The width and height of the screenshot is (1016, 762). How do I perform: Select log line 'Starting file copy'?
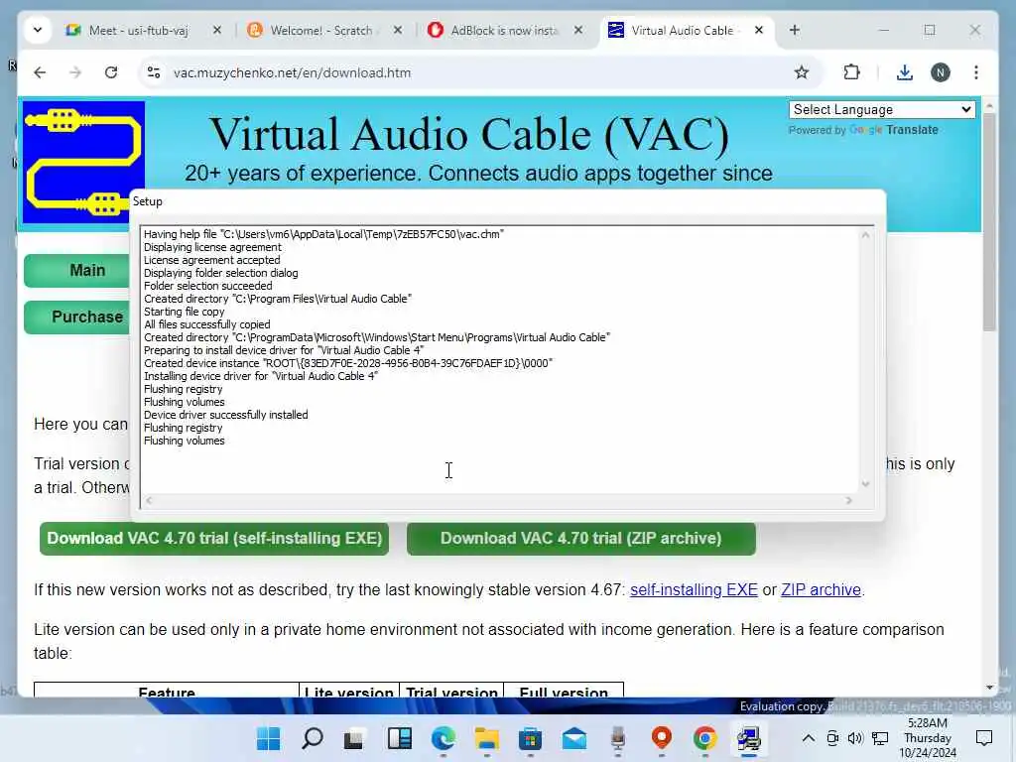[184, 312]
